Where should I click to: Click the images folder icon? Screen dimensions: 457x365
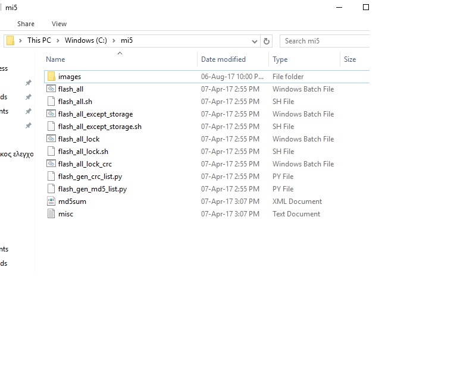click(x=51, y=77)
